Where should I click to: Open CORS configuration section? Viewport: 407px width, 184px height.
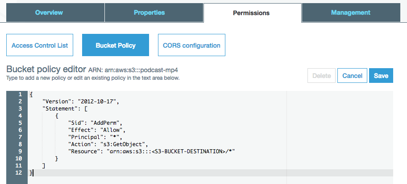[191, 45]
